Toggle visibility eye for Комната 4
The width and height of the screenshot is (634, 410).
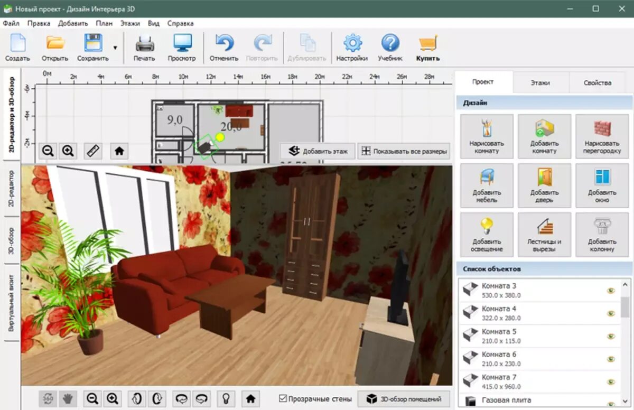pyautogui.click(x=611, y=313)
